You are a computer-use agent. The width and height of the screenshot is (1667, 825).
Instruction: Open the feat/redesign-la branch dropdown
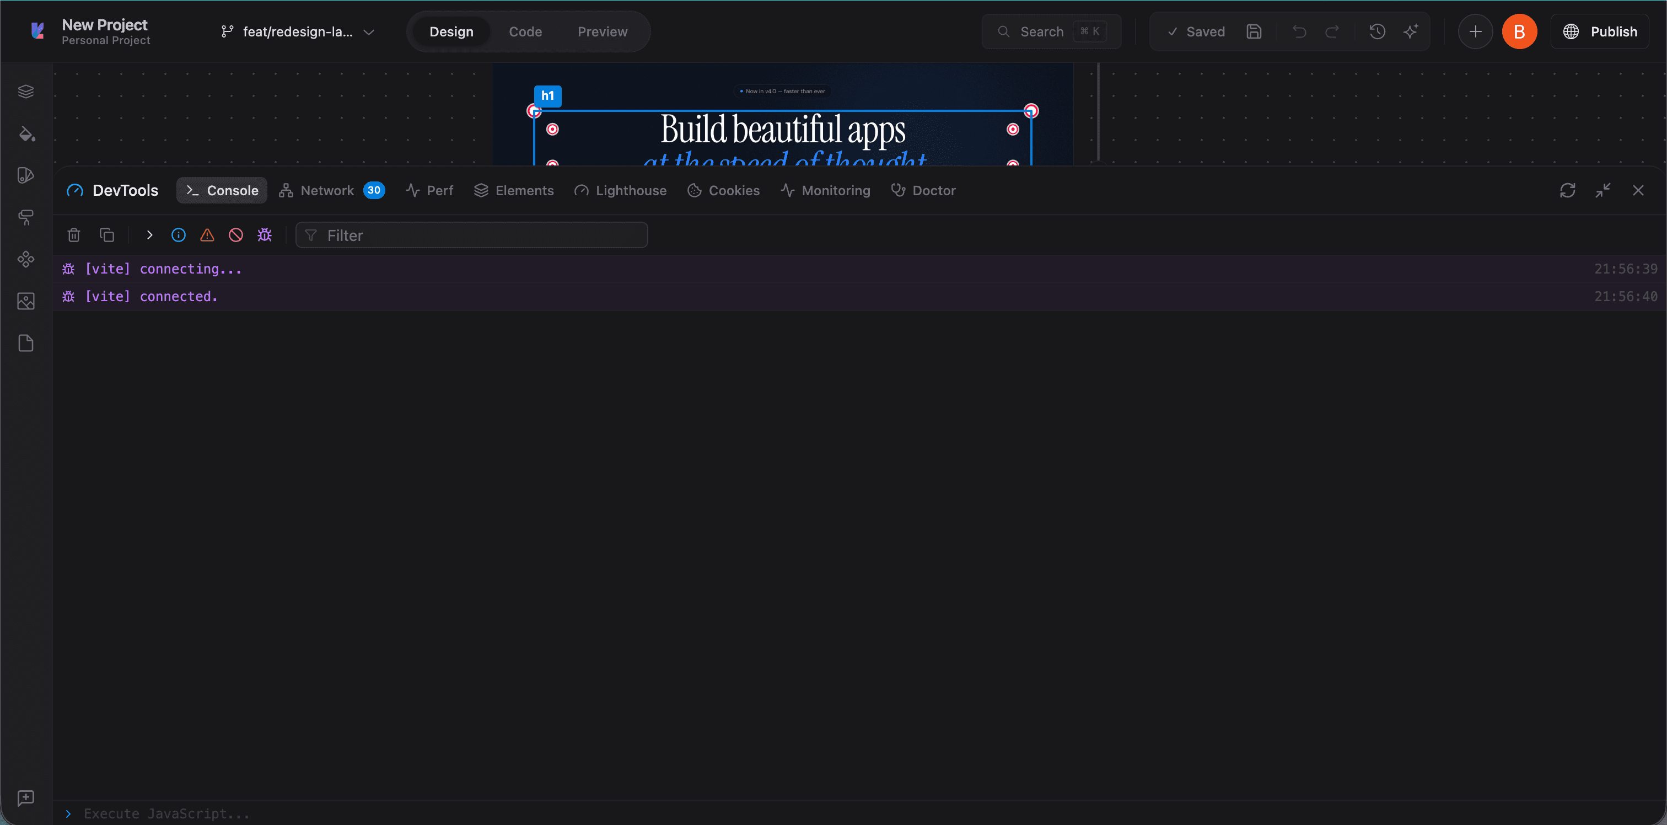point(369,31)
